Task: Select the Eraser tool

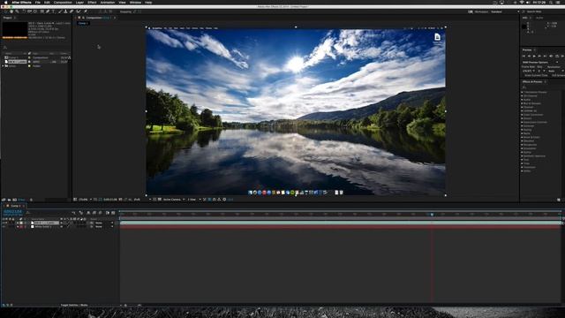Action: click(x=72, y=11)
